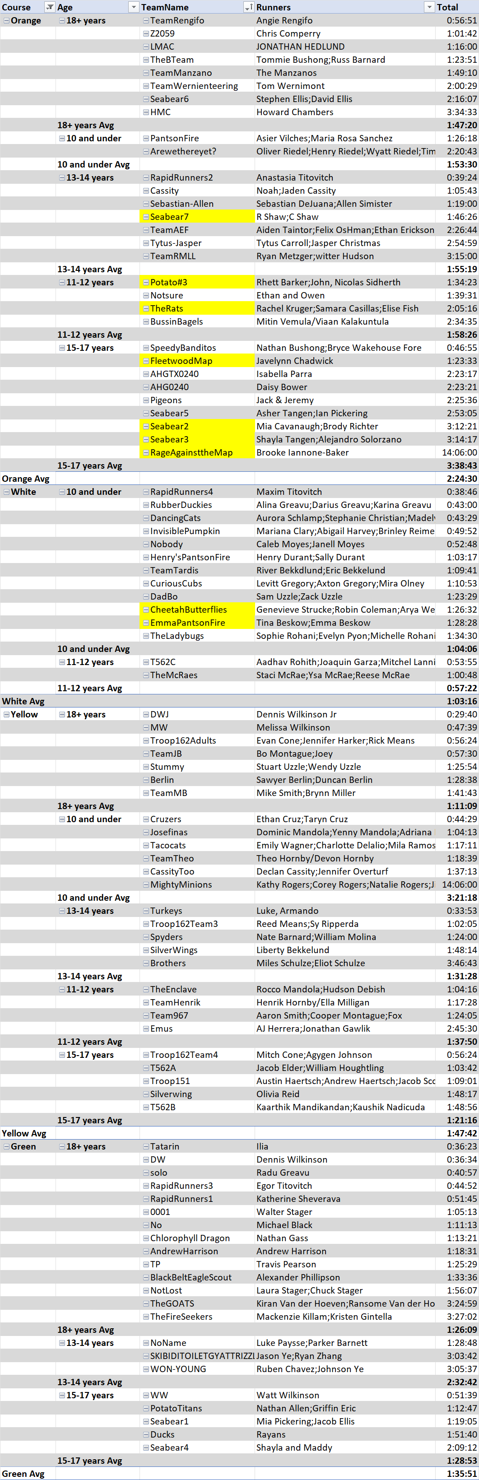
Task: Collapse Orange 13-14 years age group
Action: point(62,177)
